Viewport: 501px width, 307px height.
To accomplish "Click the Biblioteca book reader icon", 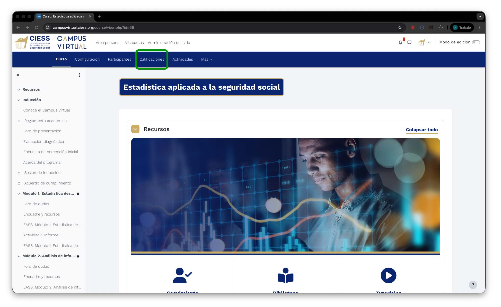I will pos(285,275).
